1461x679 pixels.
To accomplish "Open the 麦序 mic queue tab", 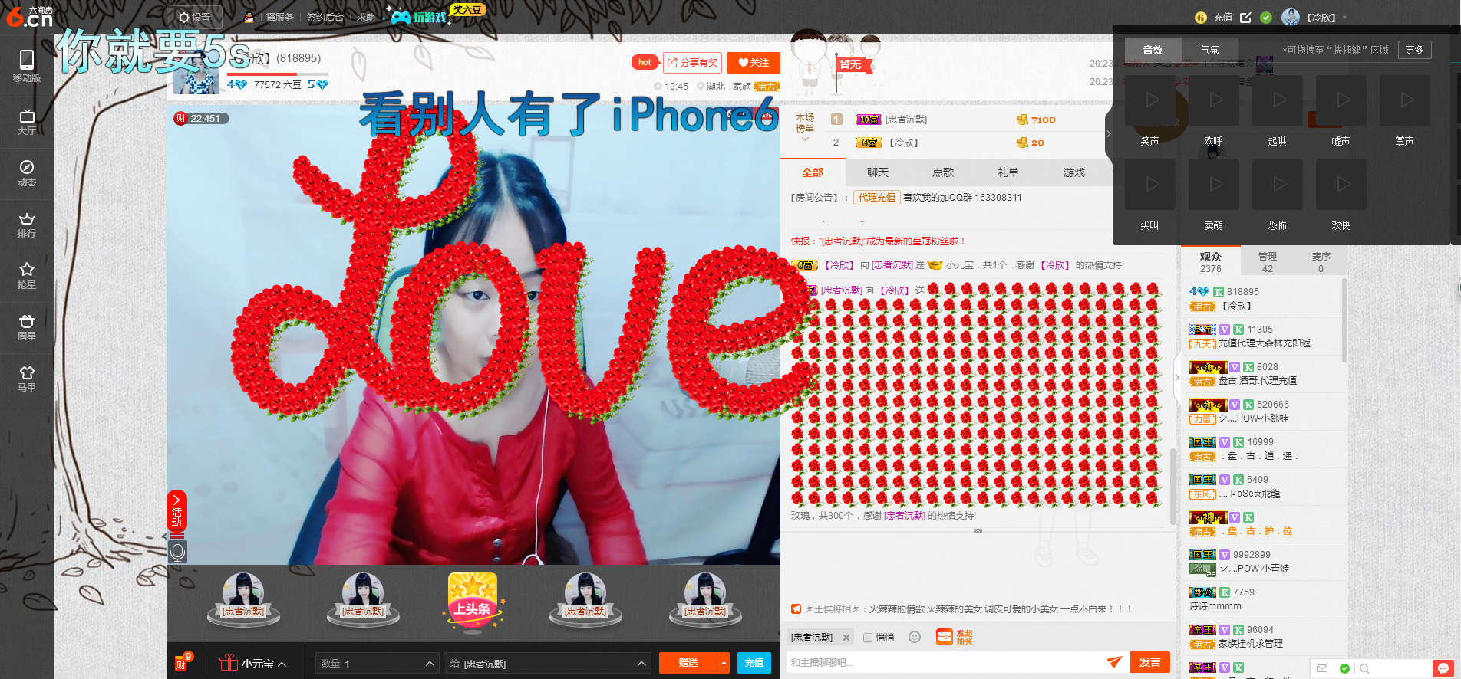I will 1321,261.
